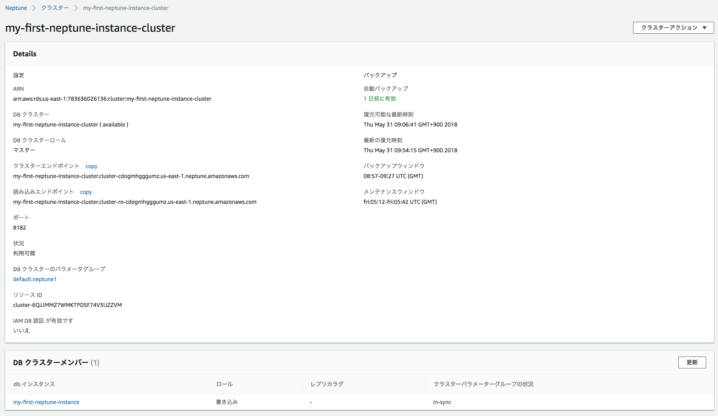Select the ロール column header
The height and width of the screenshot is (416, 718).
click(x=225, y=384)
